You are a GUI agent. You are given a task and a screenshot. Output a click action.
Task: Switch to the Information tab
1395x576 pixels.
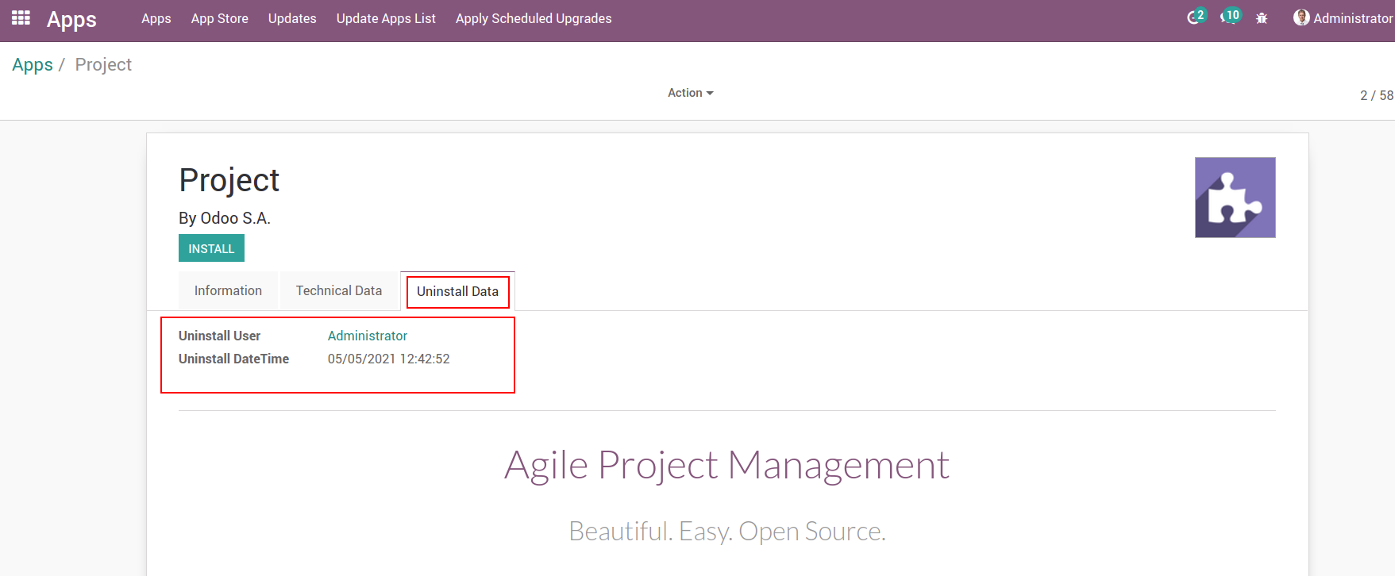coord(228,291)
